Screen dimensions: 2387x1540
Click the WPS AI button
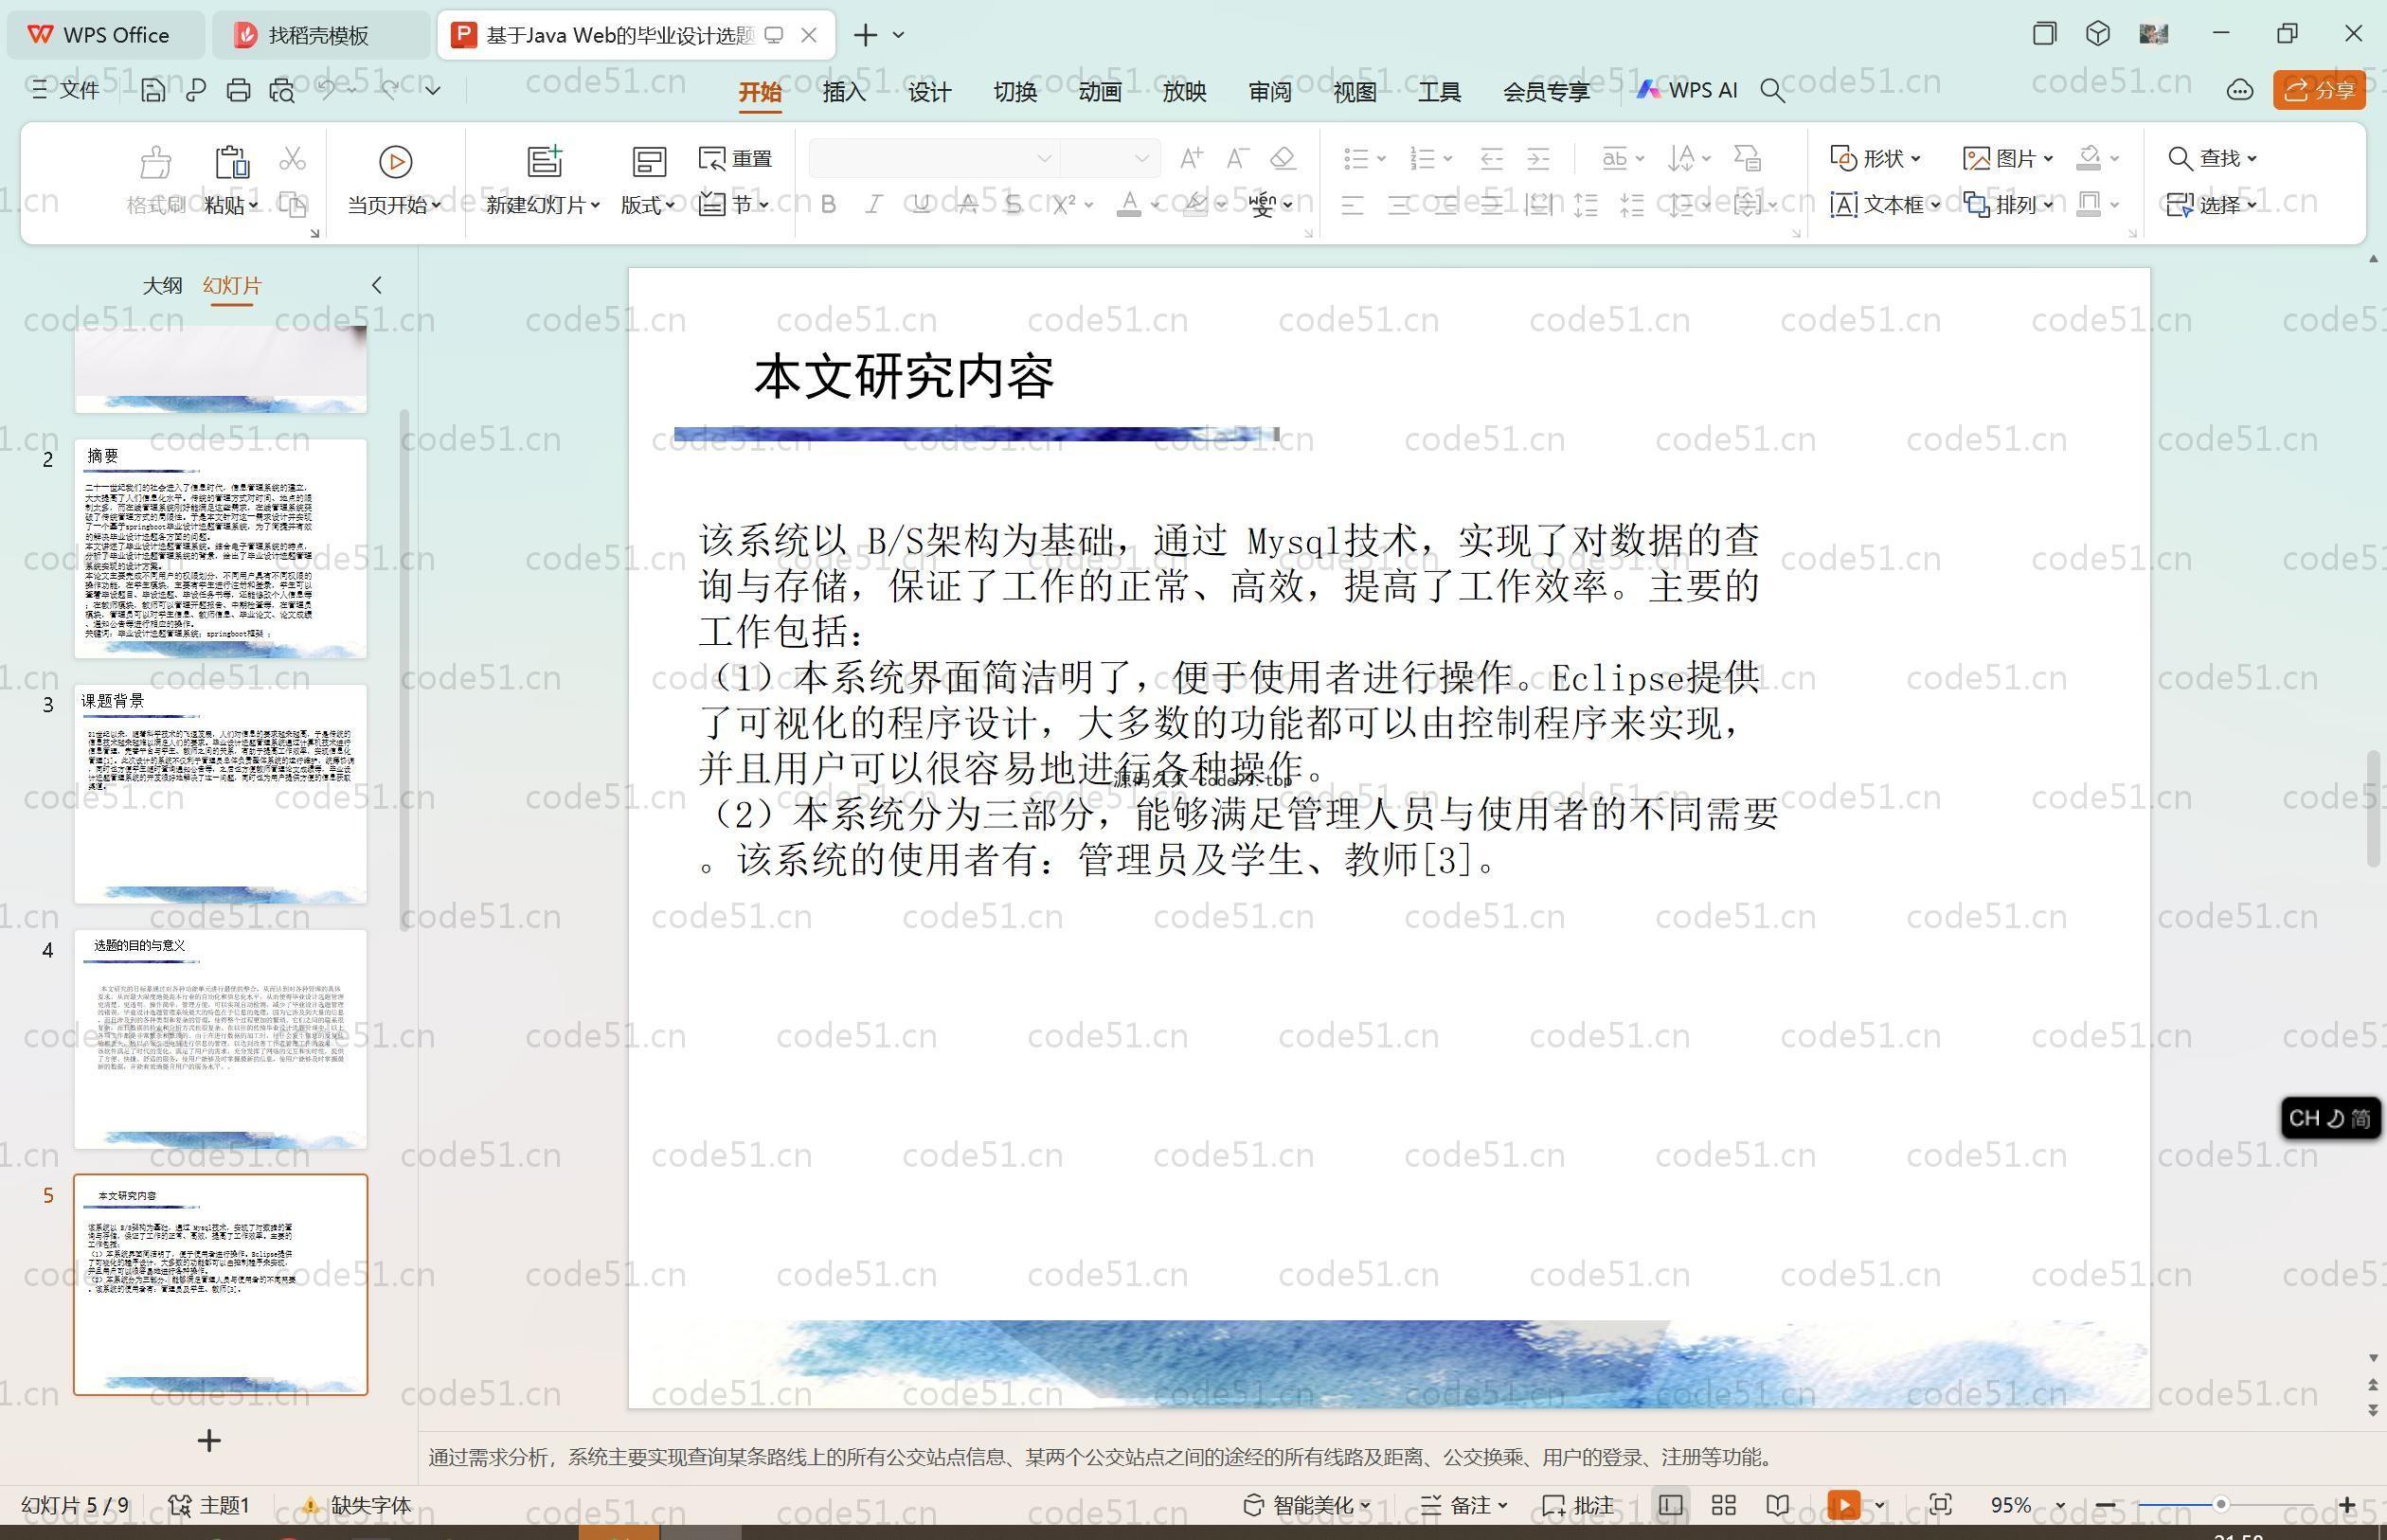click(1687, 90)
